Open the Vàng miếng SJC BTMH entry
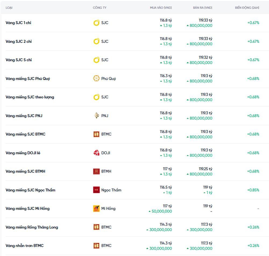 25,171
